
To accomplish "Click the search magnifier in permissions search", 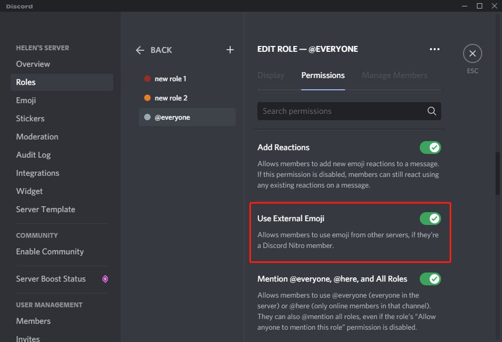I will pyautogui.click(x=432, y=111).
